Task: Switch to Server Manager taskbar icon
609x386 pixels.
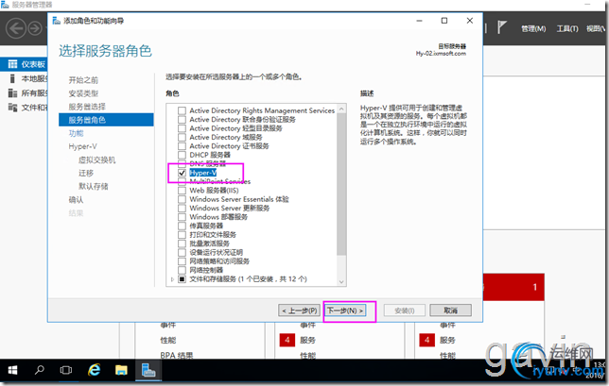Action: pyautogui.click(x=148, y=371)
